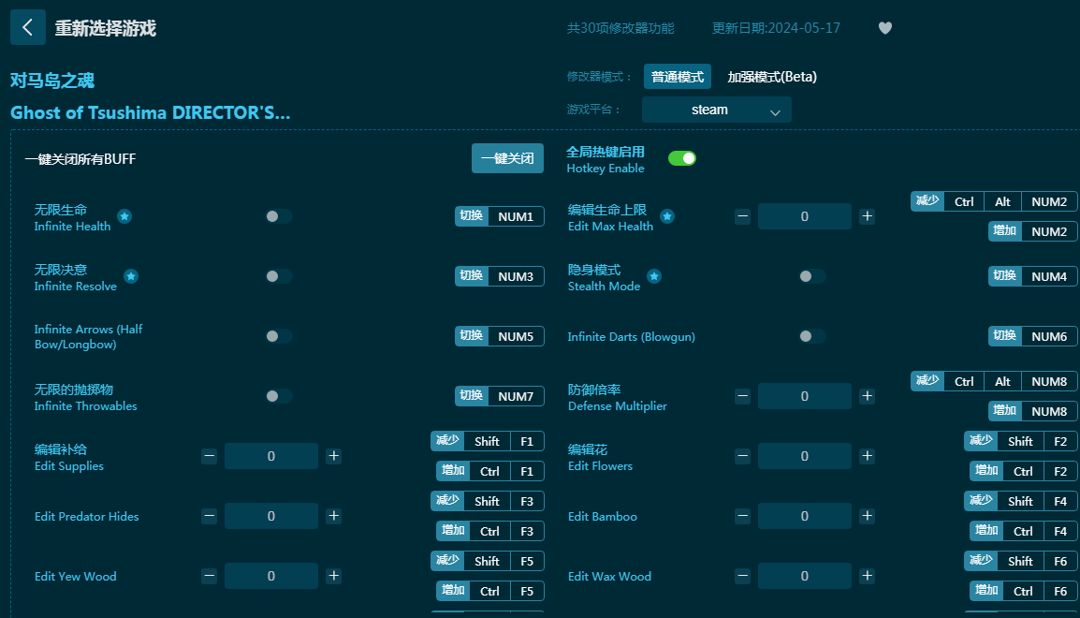Click the 重新选择游戏 title text
This screenshot has width=1080, height=618.
click(x=106, y=28)
